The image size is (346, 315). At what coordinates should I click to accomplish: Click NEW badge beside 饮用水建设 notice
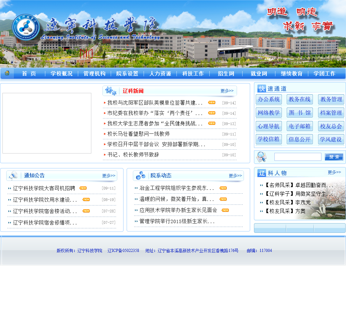86,199
